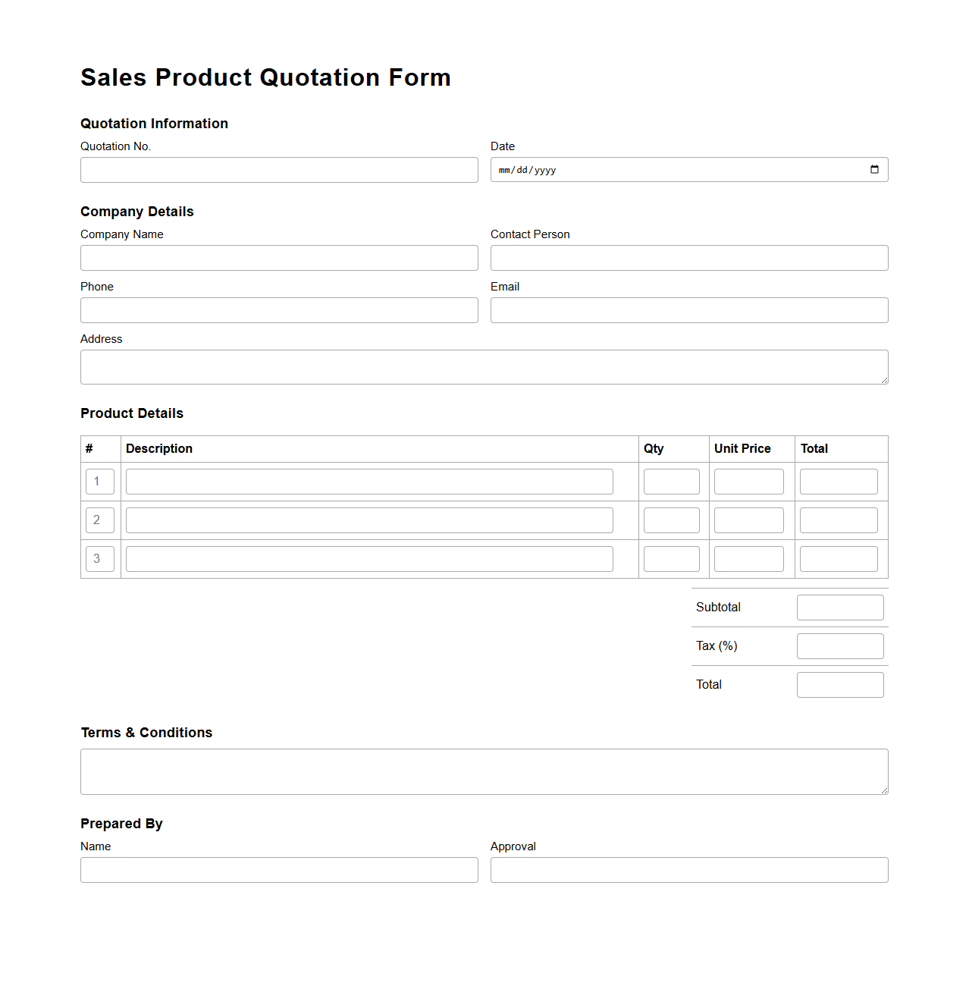Click the Company Name input field
The width and height of the screenshot is (969, 986).
[x=279, y=258]
